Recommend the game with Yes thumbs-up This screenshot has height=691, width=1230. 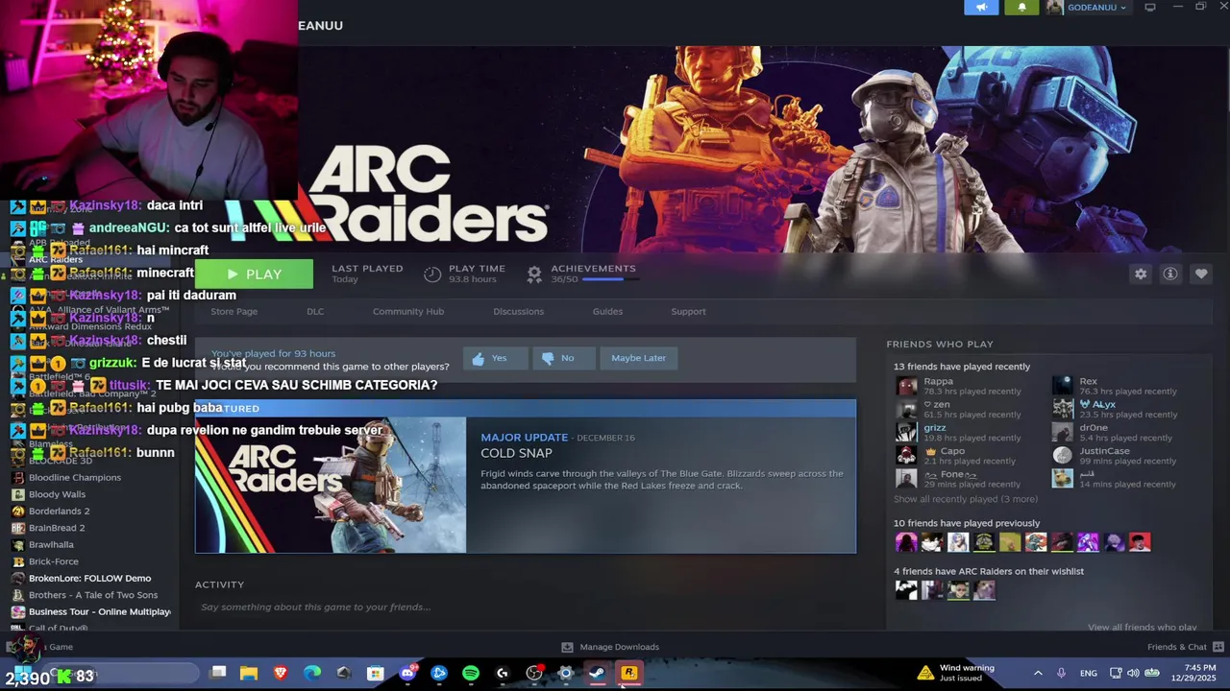tap(495, 358)
